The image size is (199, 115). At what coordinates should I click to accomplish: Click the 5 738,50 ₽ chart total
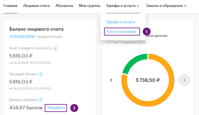tap(148, 80)
